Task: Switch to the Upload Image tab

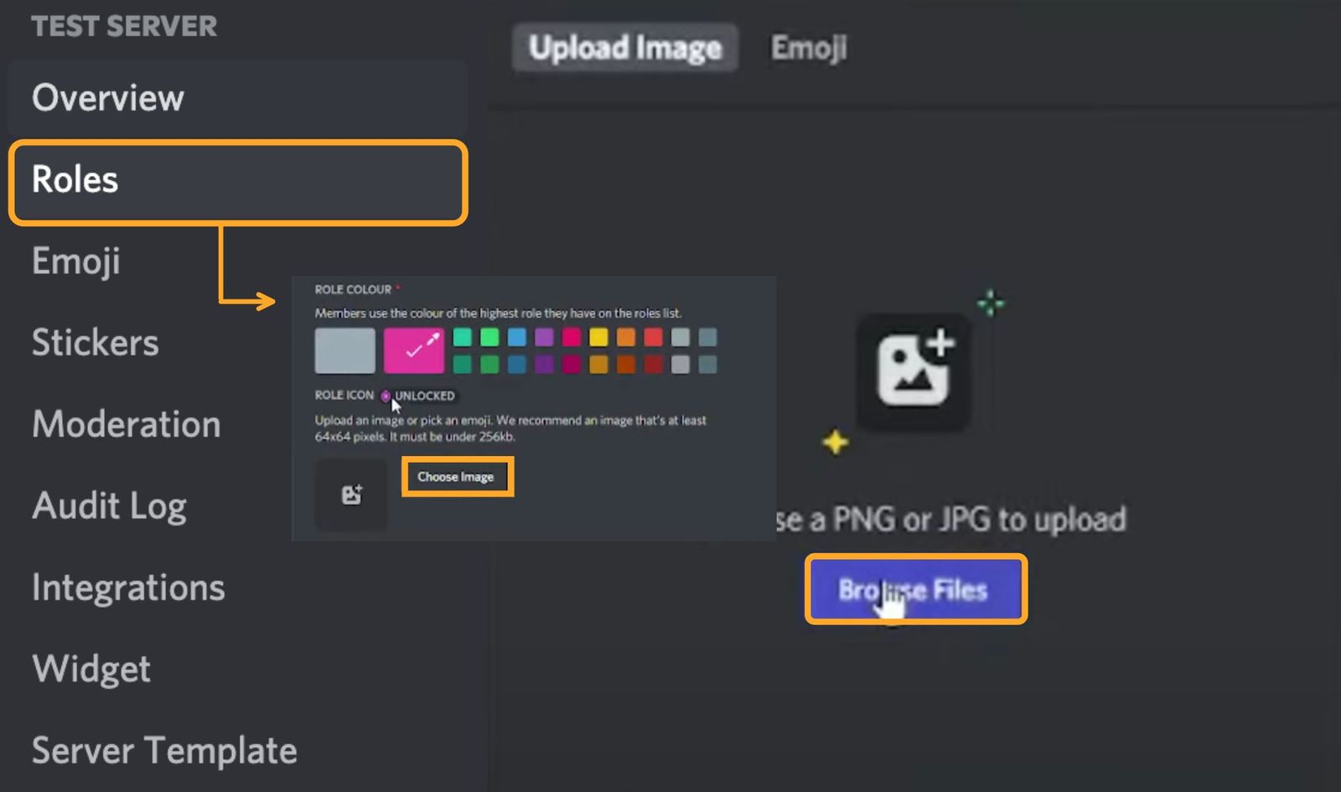Action: click(624, 48)
